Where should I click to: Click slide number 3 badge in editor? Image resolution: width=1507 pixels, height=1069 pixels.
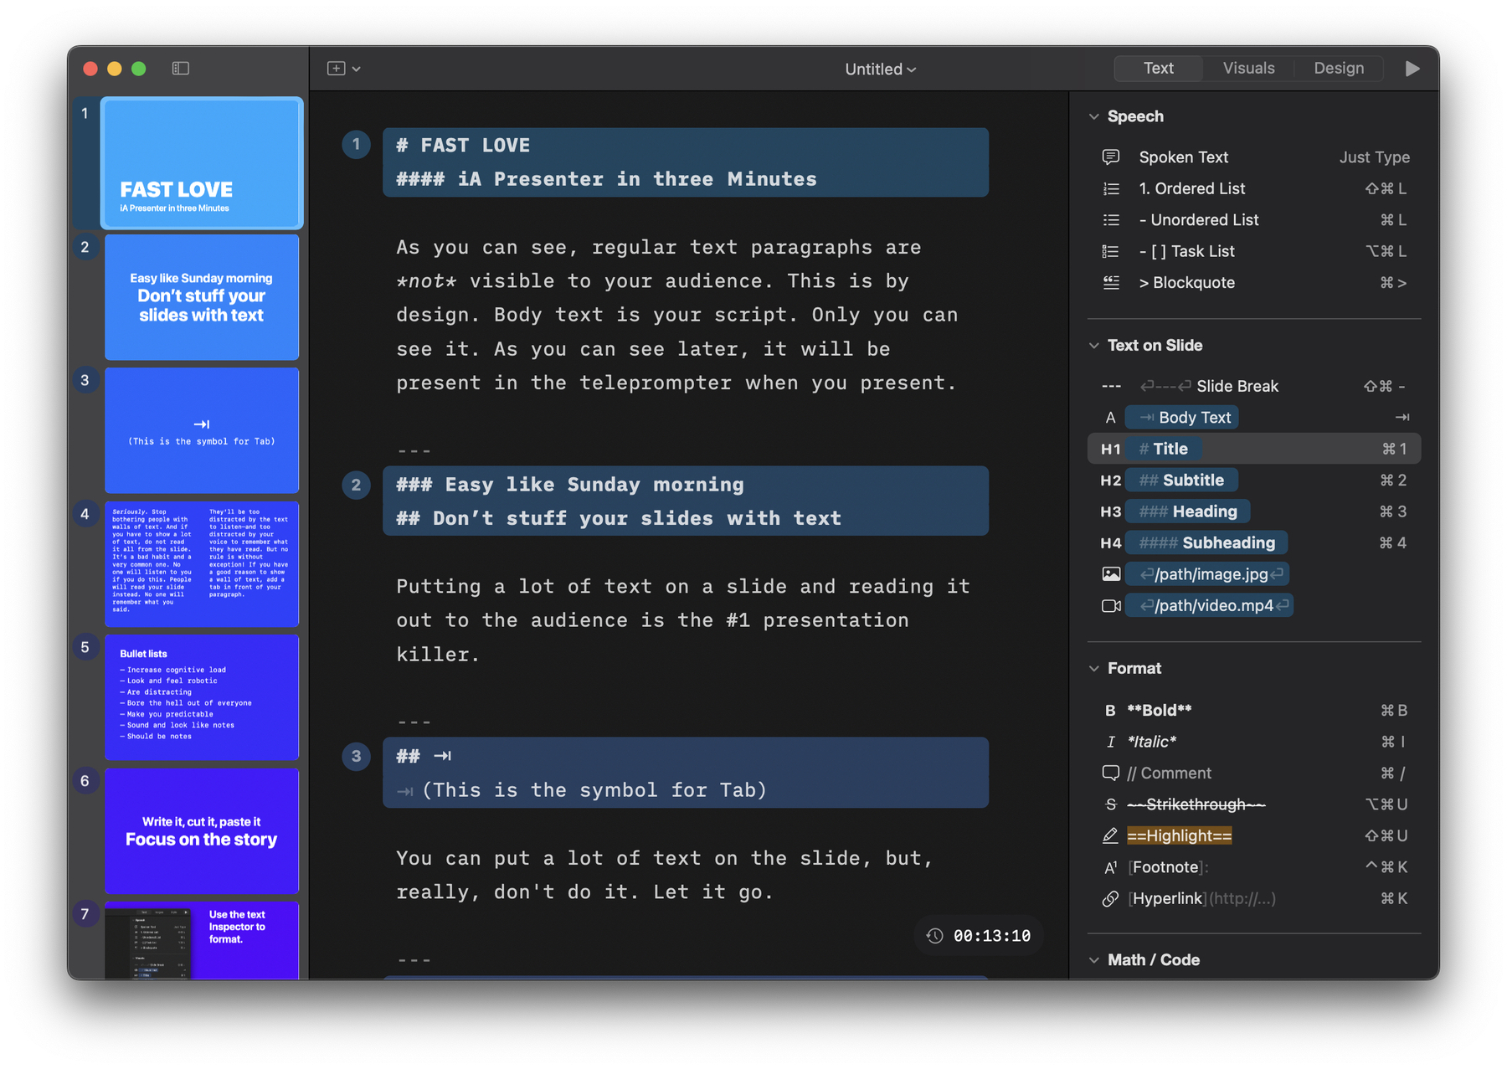356,757
